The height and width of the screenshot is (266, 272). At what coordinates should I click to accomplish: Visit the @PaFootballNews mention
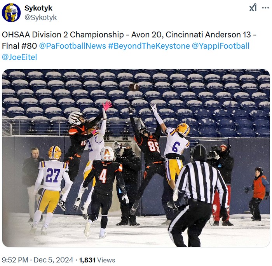coord(73,46)
